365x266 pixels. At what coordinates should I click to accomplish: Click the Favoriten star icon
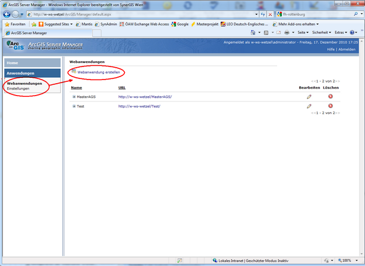click(x=7, y=24)
